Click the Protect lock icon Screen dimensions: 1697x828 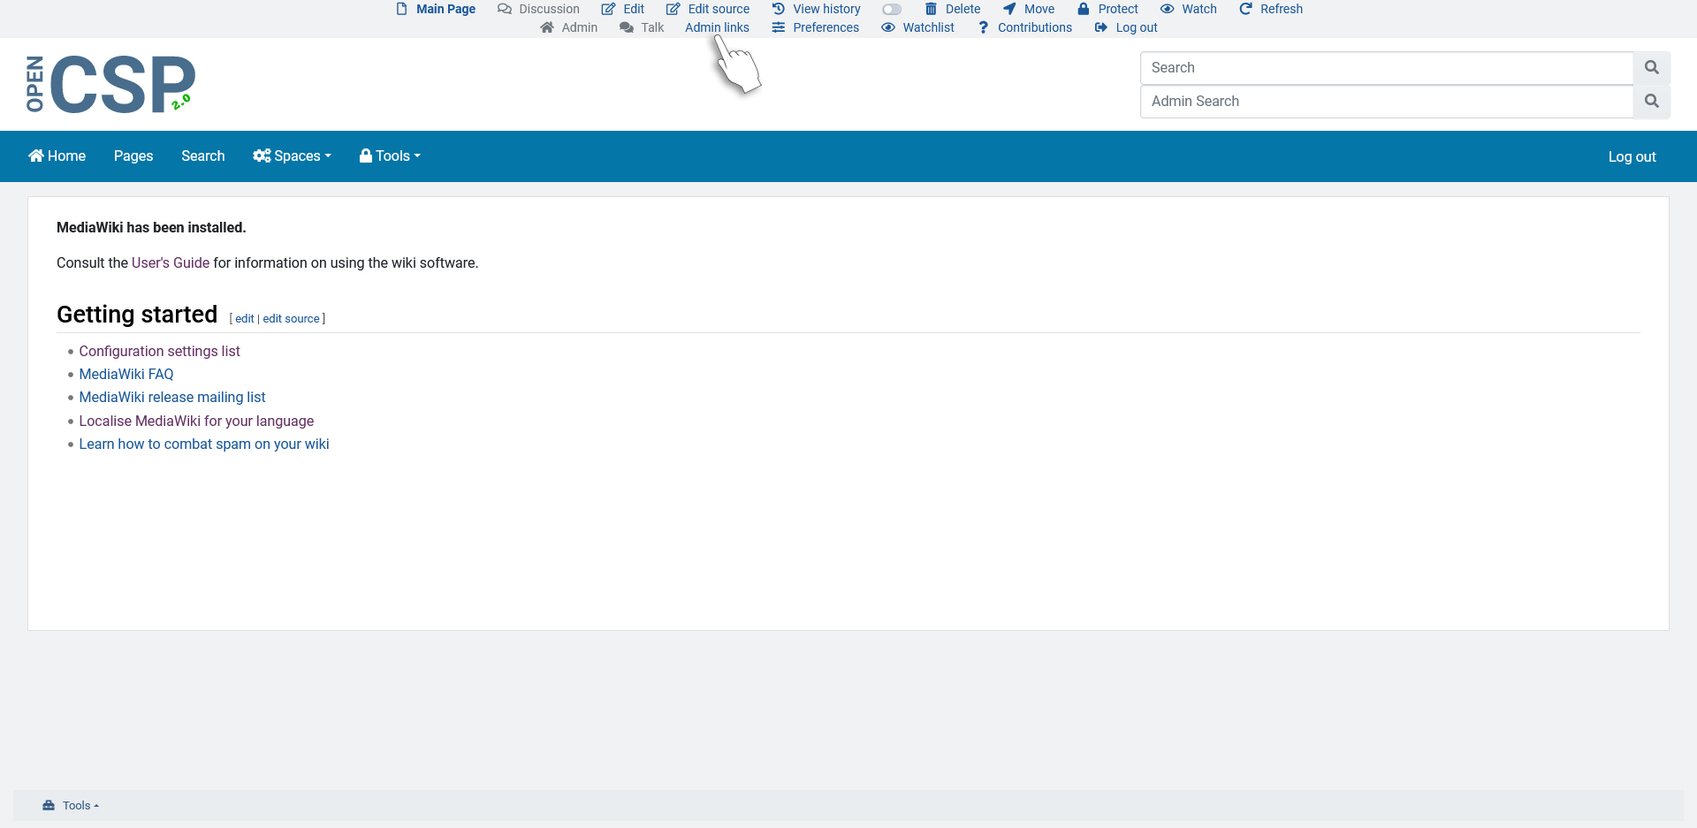point(1083,9)
